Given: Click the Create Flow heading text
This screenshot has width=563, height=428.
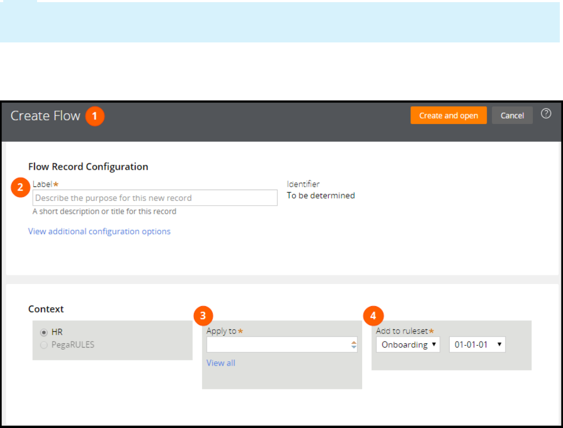Looking at the screenshot, I should click(x=45, y=115).
